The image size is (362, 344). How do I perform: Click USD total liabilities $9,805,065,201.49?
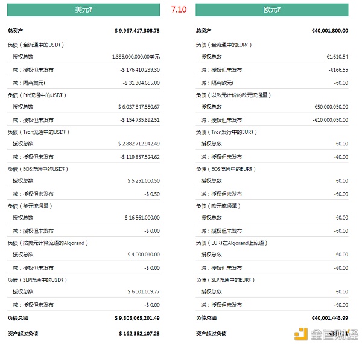pyautogui.click(x=137, y=318)
